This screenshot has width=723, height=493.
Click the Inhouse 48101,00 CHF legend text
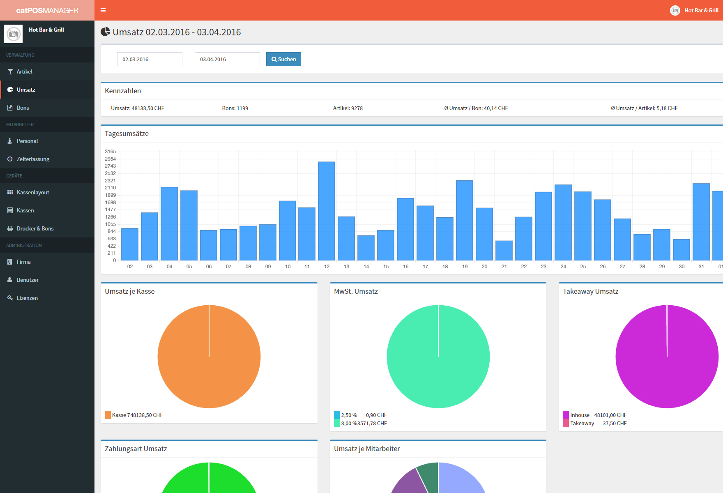tap(599, 415)
